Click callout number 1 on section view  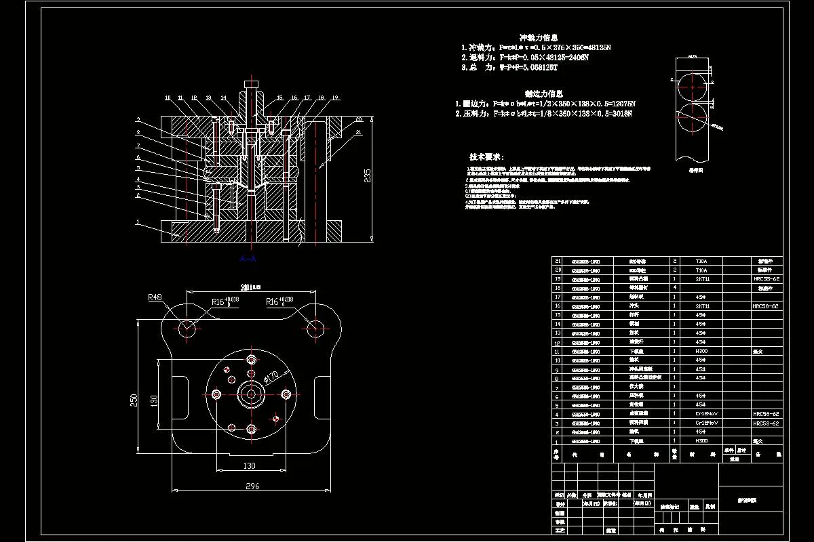(136, 221)
